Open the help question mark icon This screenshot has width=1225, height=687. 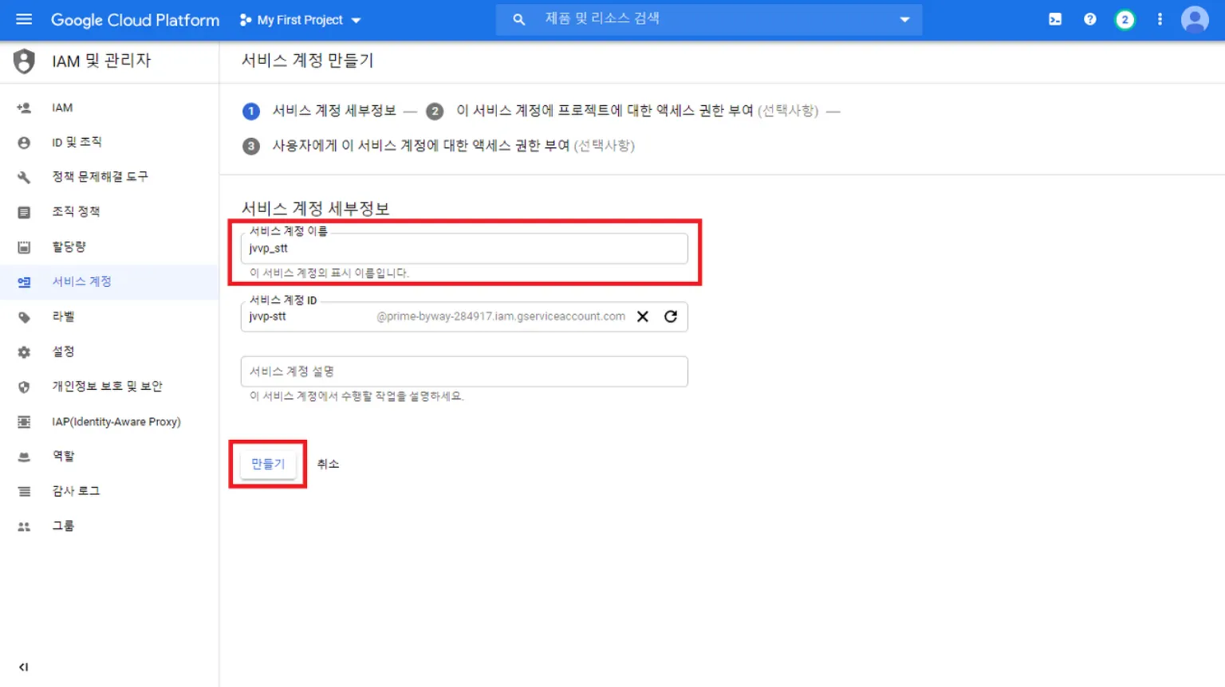(x=1090, y=19)
